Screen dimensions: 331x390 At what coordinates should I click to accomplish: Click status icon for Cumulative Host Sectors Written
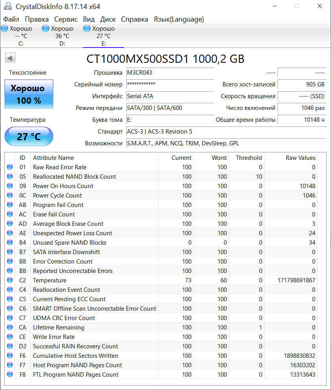(x=10, y=356)
